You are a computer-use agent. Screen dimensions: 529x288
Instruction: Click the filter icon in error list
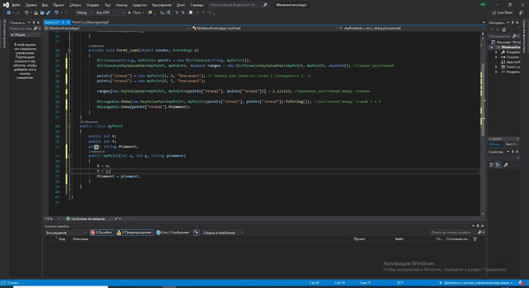point(475,239)
